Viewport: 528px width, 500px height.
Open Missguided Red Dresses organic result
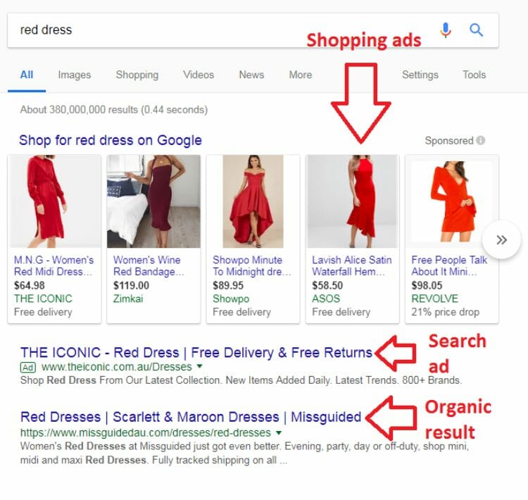click(191, 417)
